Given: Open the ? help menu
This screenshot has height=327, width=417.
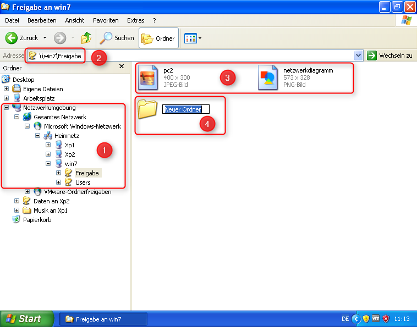Looking at the screenshot, I should click(155, 20).
